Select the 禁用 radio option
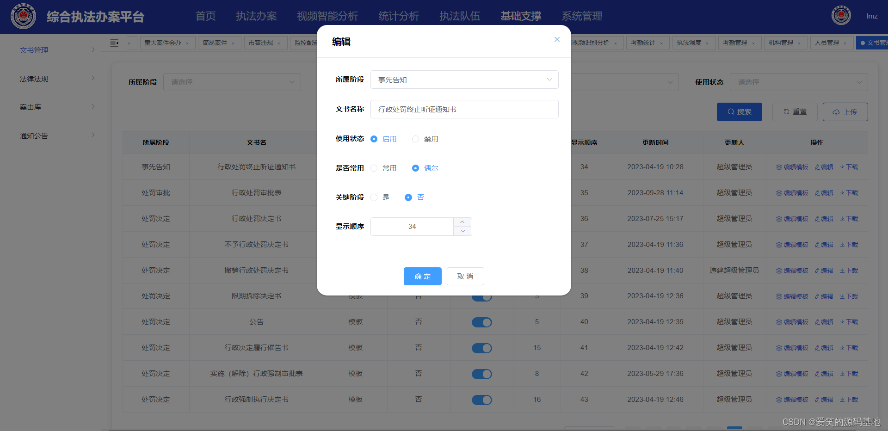The image size is (888, 431). 425,139
